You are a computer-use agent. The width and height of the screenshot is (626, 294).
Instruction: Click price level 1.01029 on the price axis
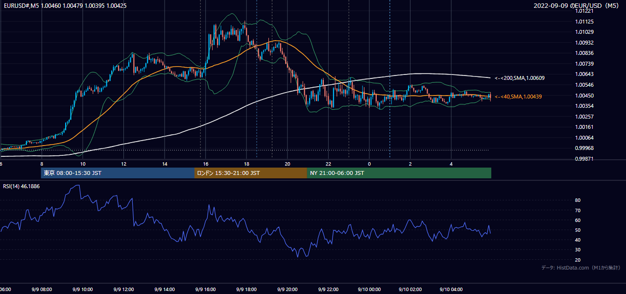tap(584, 32)
